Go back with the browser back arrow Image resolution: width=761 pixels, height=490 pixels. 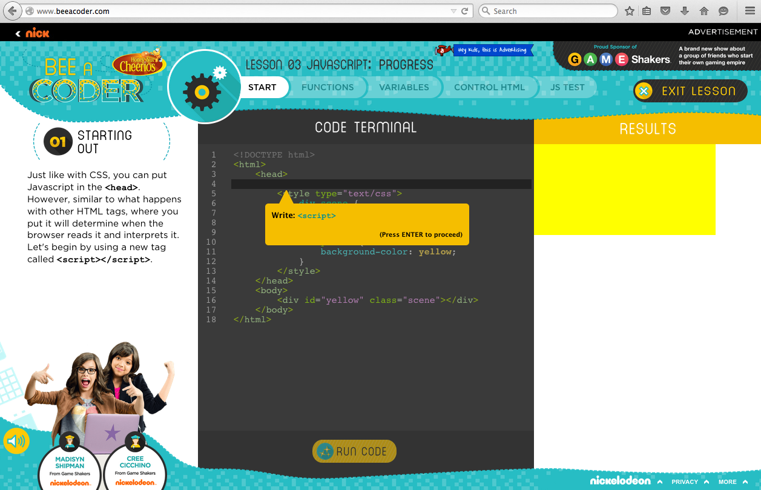[x=12, y=11]
